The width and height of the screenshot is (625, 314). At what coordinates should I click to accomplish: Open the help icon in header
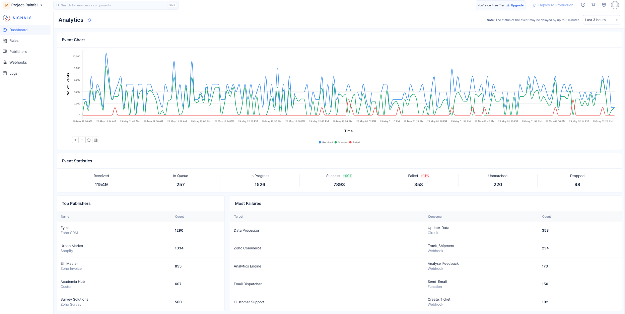pyautogui.click(x=583, y=5)
